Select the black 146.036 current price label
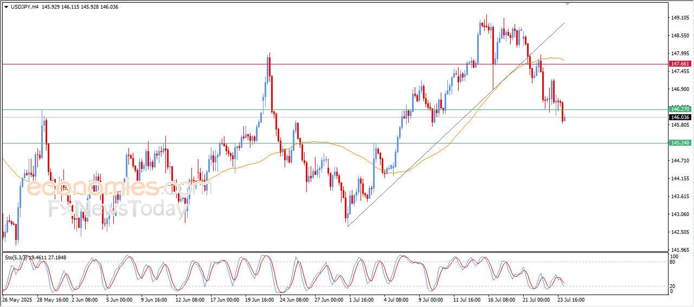 680,117
